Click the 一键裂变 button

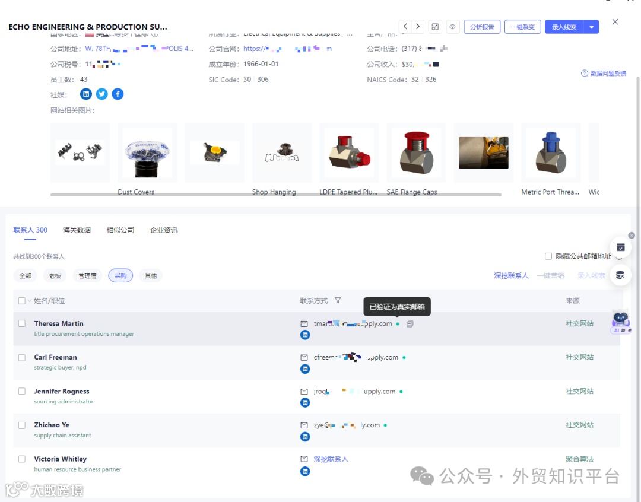pos(523,27)
